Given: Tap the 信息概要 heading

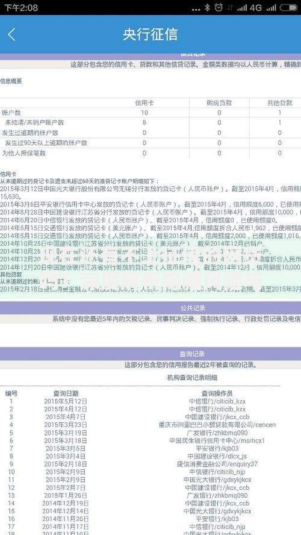Looking at the screenshot, I should (11, 81).
